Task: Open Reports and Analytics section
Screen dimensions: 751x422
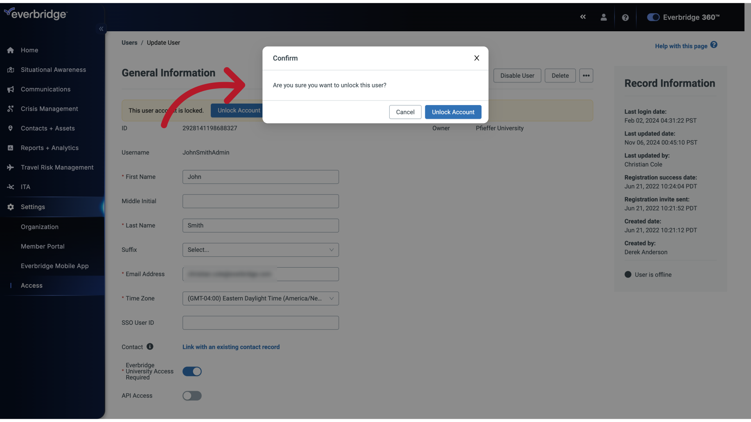Action: point(50,148)
